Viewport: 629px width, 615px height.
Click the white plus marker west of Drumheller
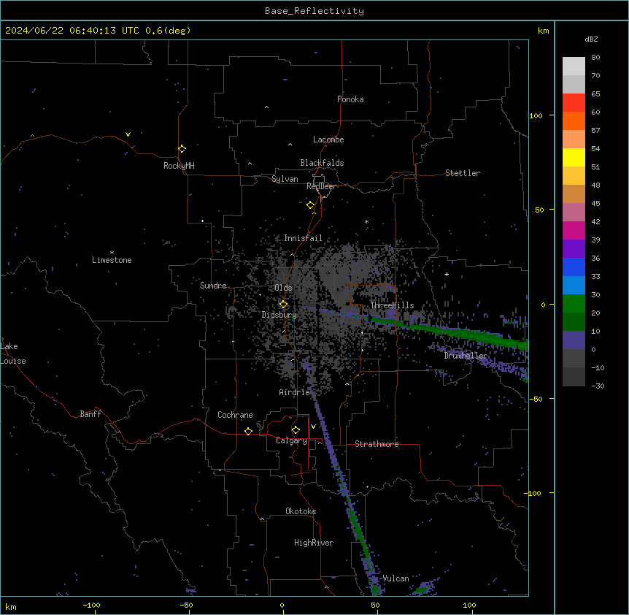click(x=447, y=274)
